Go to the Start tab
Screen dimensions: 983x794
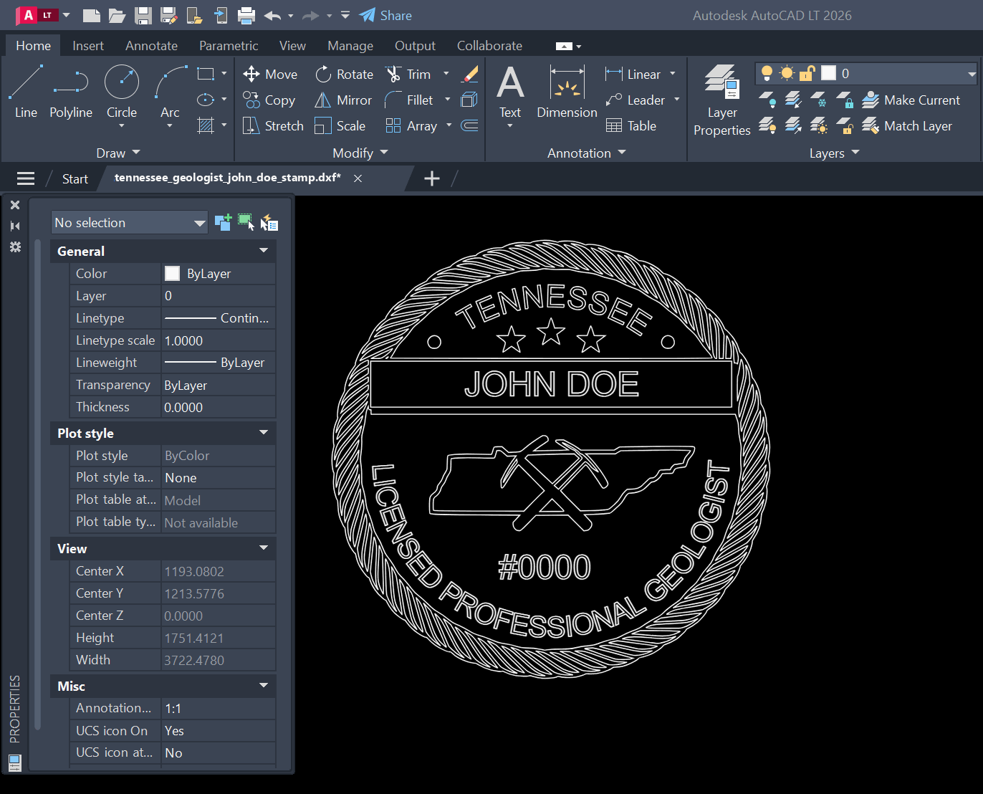(x=75, y=179)
